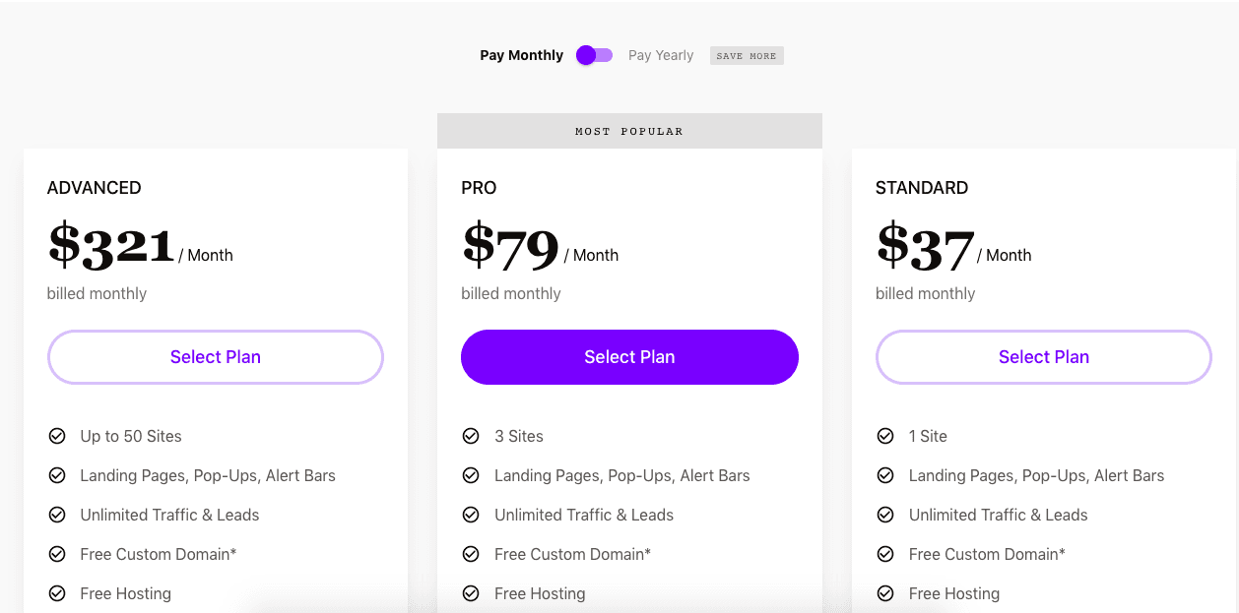Click the checkmark beside ADVANCED Landing Pages feature
1239x613 pixels.
[x=57, y=475]
